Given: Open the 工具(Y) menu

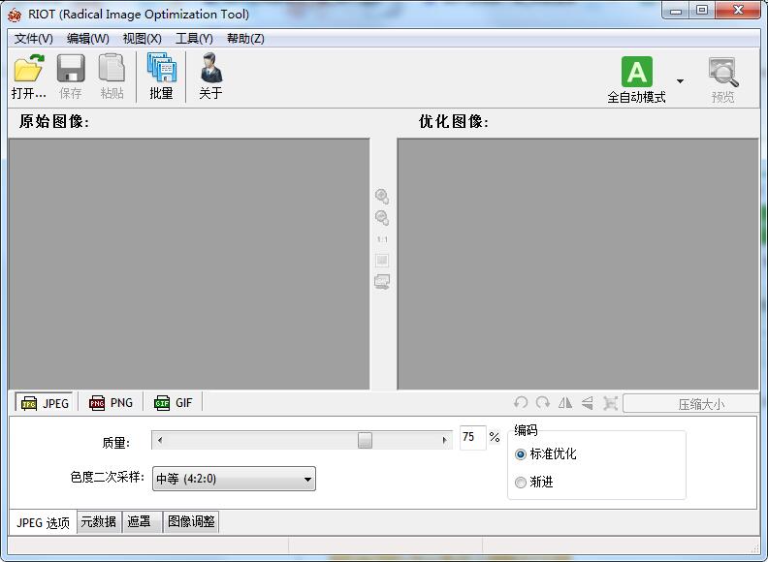Looking at the screenshot, I should click(194, 39).
